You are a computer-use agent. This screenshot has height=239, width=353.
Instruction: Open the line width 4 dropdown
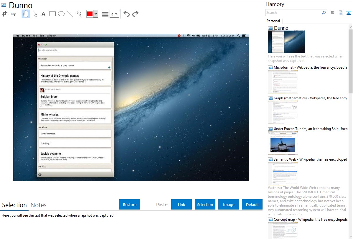pos(114,14)
